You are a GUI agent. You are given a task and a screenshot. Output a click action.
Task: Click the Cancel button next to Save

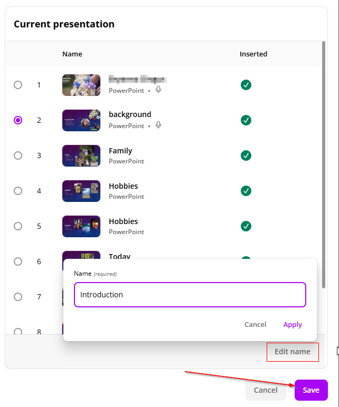(x=266, y=390)
